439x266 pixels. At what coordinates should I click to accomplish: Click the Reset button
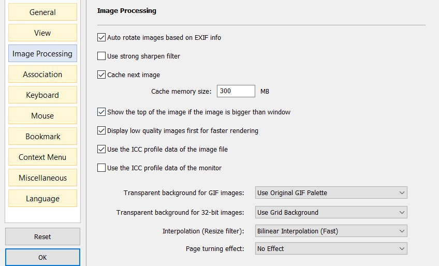point(42,237)
